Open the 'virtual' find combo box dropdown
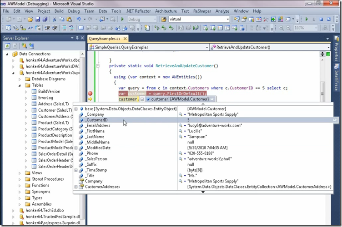This screenshot has height=227, width=342. [x=228, y=20]
